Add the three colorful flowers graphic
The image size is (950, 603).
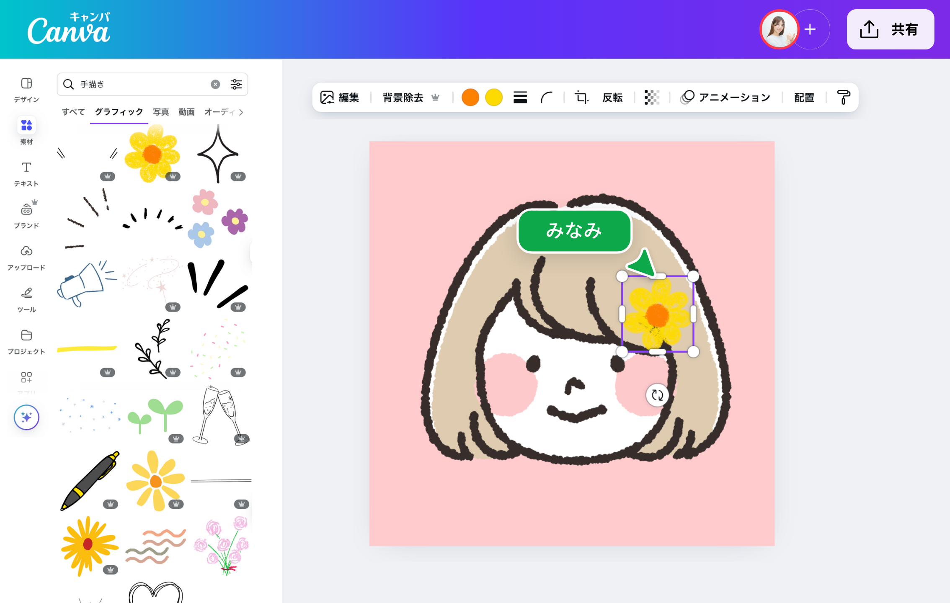pos(218,219)
